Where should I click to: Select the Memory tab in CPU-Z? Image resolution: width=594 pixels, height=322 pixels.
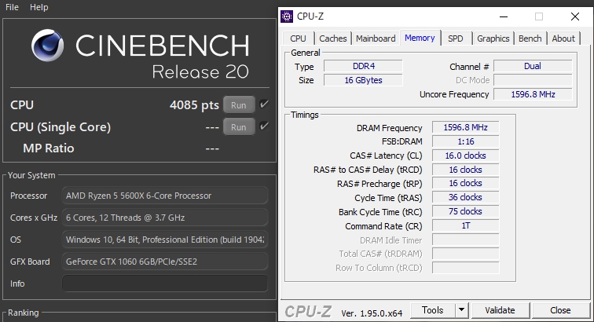[x=420, y=38]
